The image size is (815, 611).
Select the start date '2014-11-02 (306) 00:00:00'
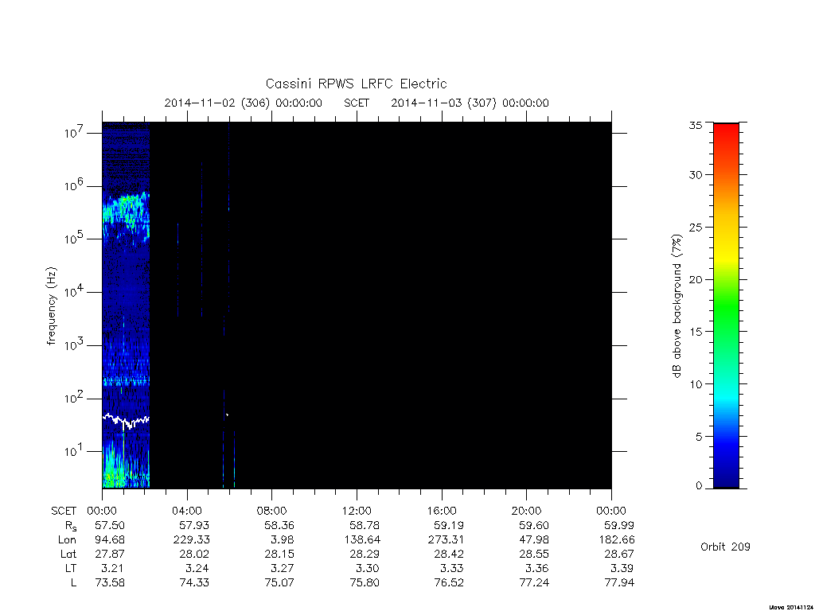(244, 103)
